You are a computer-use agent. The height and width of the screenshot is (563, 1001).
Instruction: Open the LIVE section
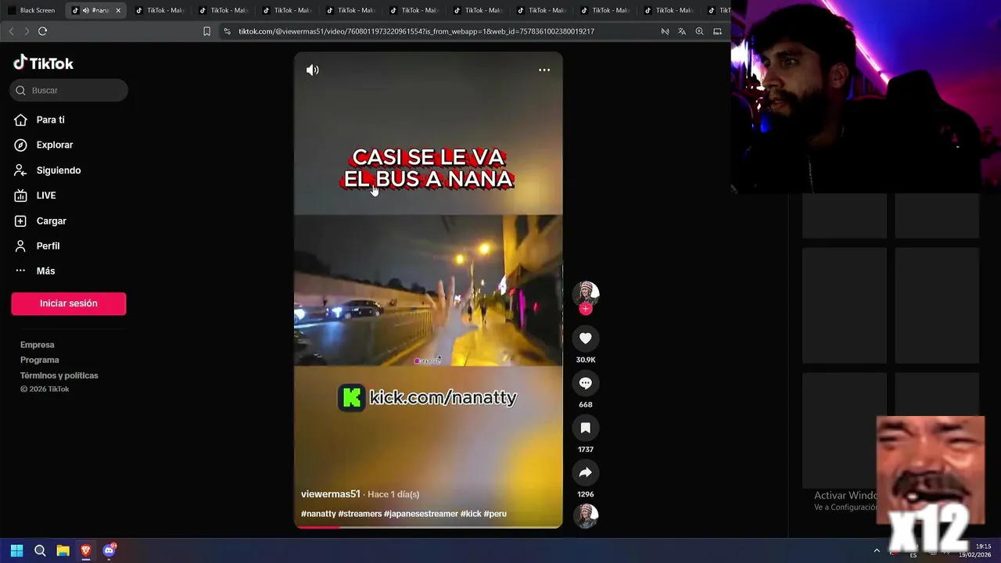(45, 195)
